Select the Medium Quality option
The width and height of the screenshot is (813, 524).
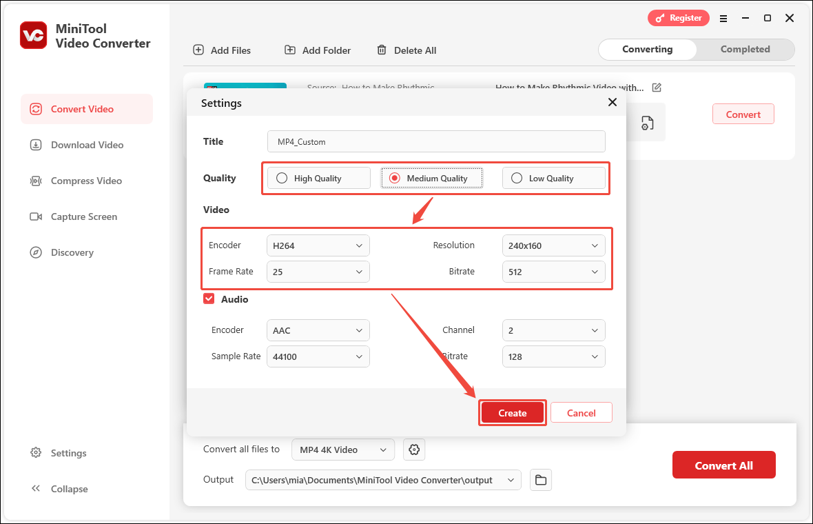432,178
